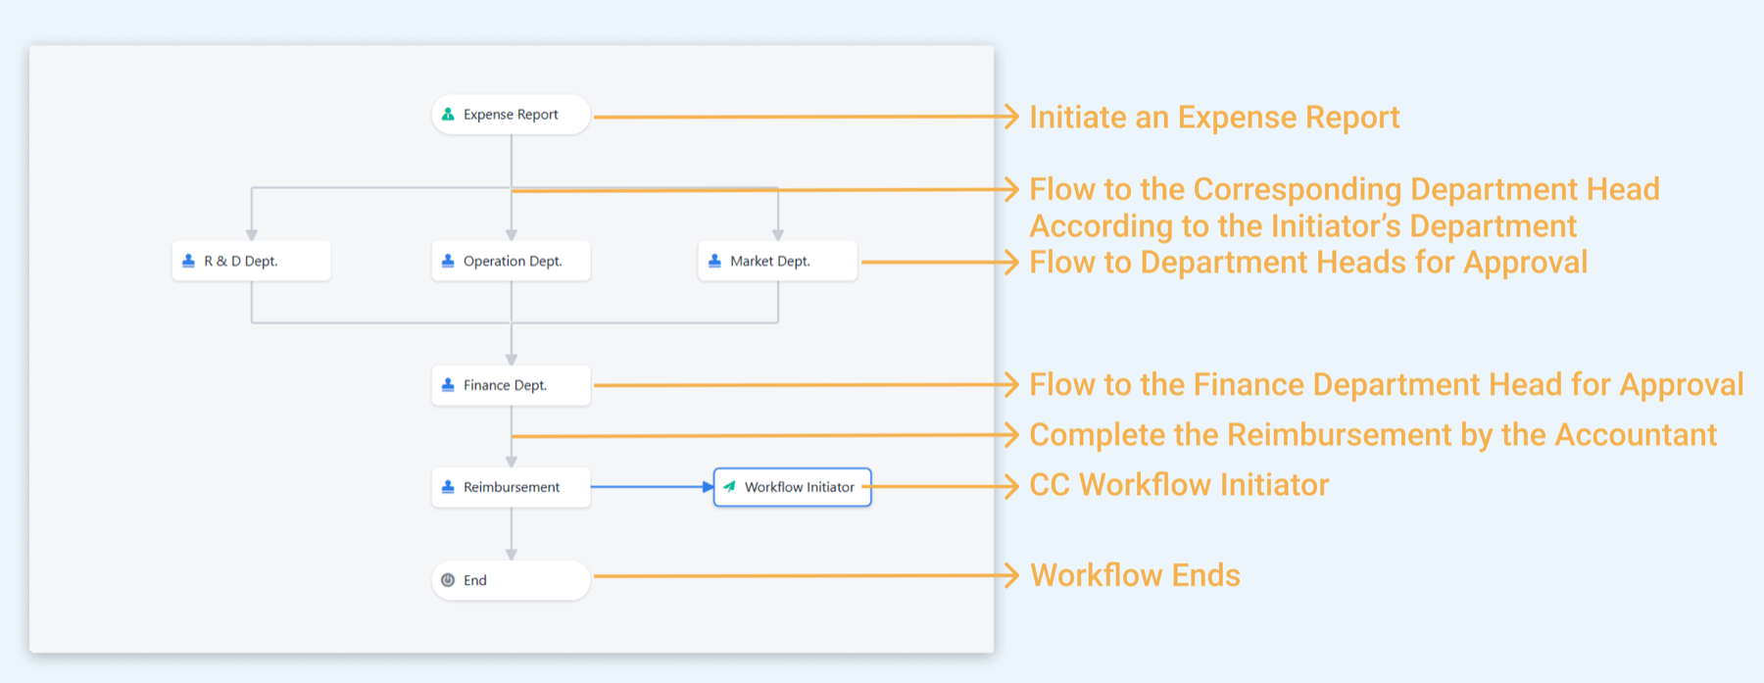Click the person icon on Market Dept. node
1764x683 pixels.
714,261
